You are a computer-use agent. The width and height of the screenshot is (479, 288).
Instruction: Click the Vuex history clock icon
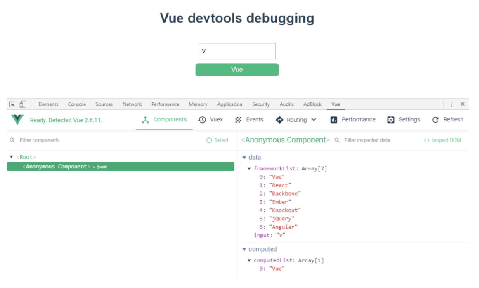coord(202,120)
